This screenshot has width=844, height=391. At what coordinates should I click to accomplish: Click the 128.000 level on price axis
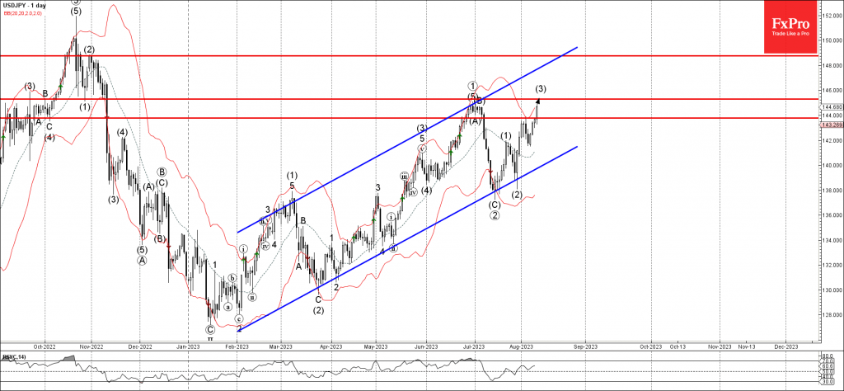tap(831, 314)
